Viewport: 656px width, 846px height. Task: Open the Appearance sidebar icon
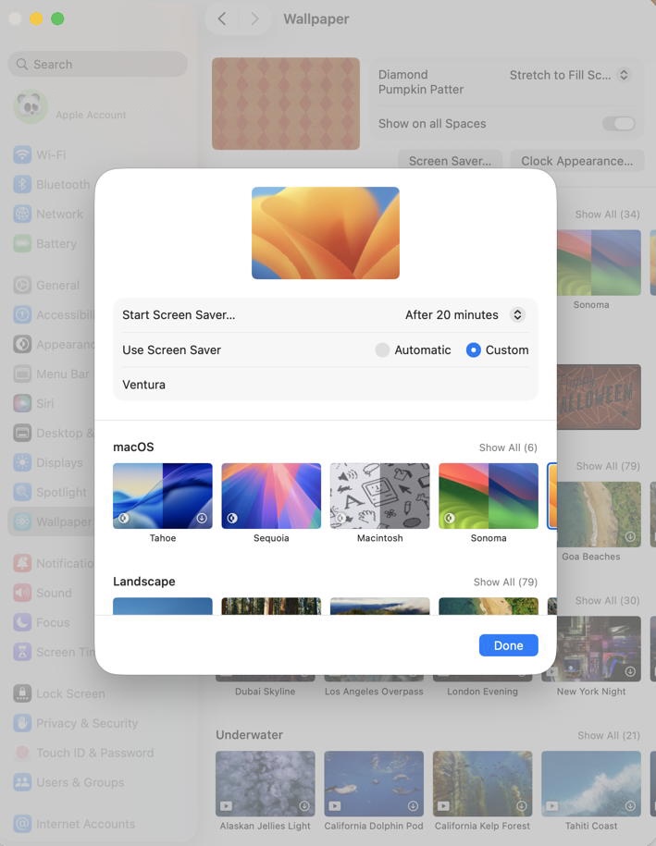coord(22,344)
